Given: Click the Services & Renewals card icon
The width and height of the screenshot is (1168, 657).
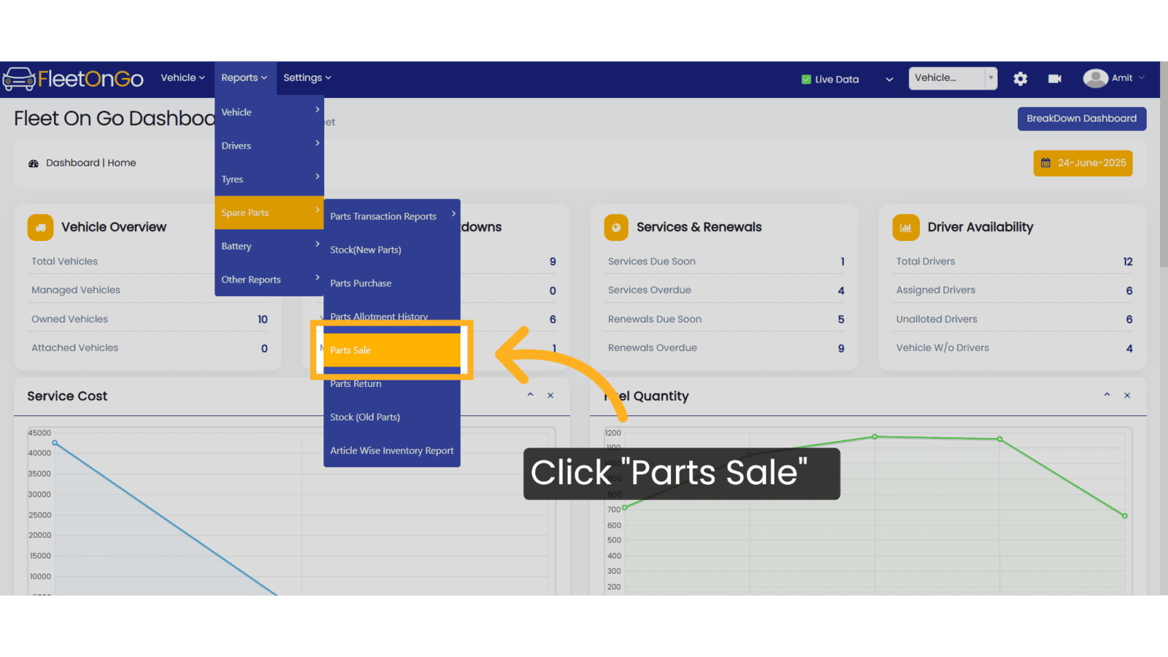Looking at the screenshot, I should click(x=616, y=227).
